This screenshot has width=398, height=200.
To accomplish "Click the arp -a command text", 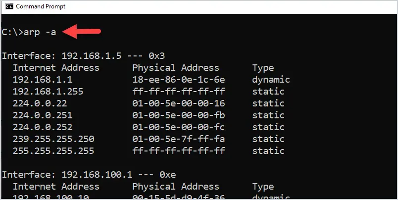I will click(x=40, y=33).
